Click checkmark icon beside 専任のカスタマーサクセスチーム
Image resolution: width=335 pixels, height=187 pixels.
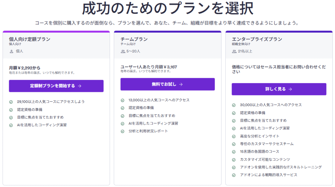pyautogui.click(x=234, y=144)
